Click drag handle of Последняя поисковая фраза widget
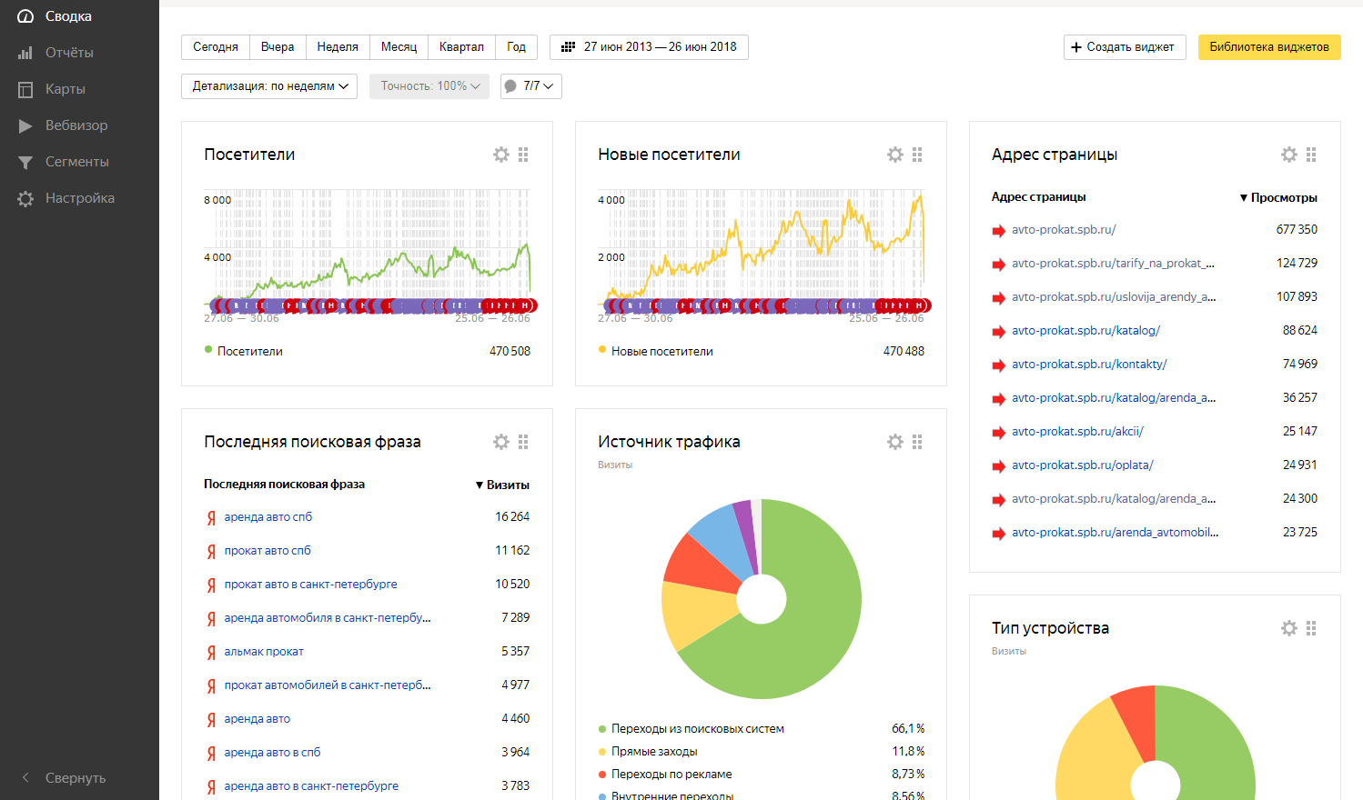 click(x=523, y=442)
